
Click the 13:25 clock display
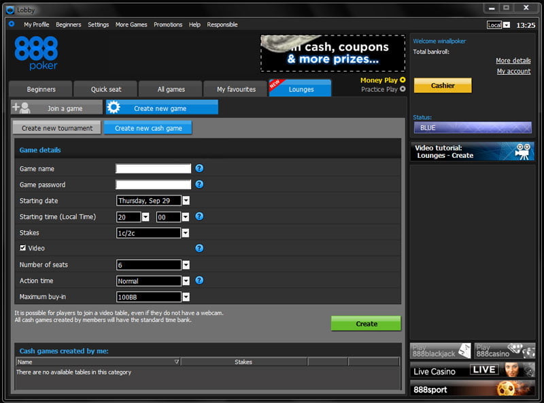[526, 25]
